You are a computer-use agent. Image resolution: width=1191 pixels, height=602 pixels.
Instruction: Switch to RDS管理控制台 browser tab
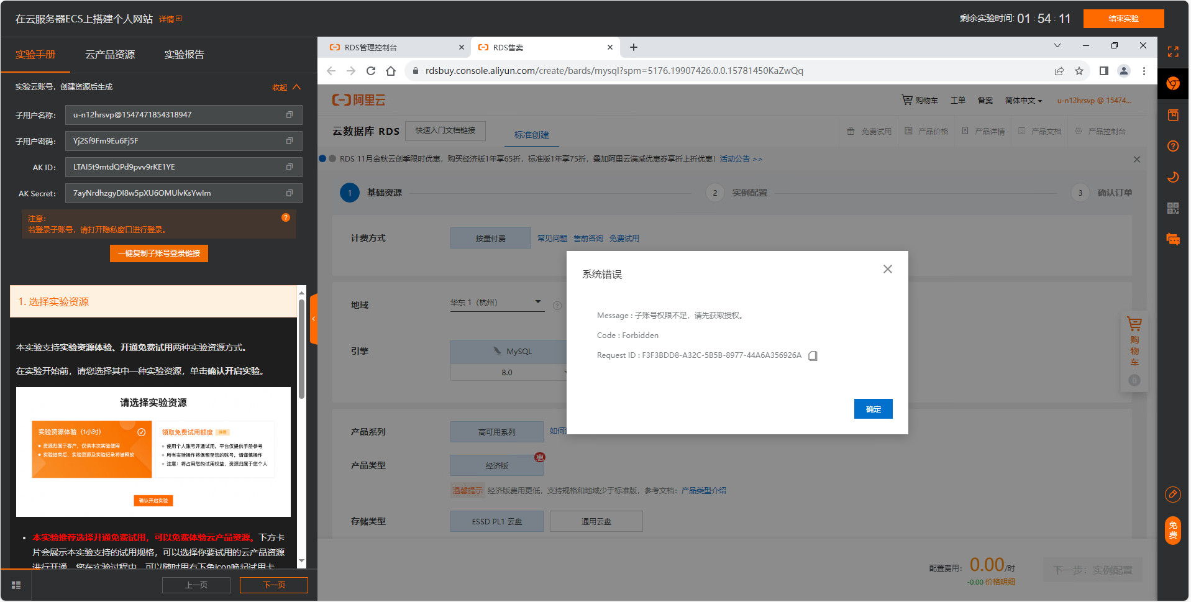tap(395, 47)
